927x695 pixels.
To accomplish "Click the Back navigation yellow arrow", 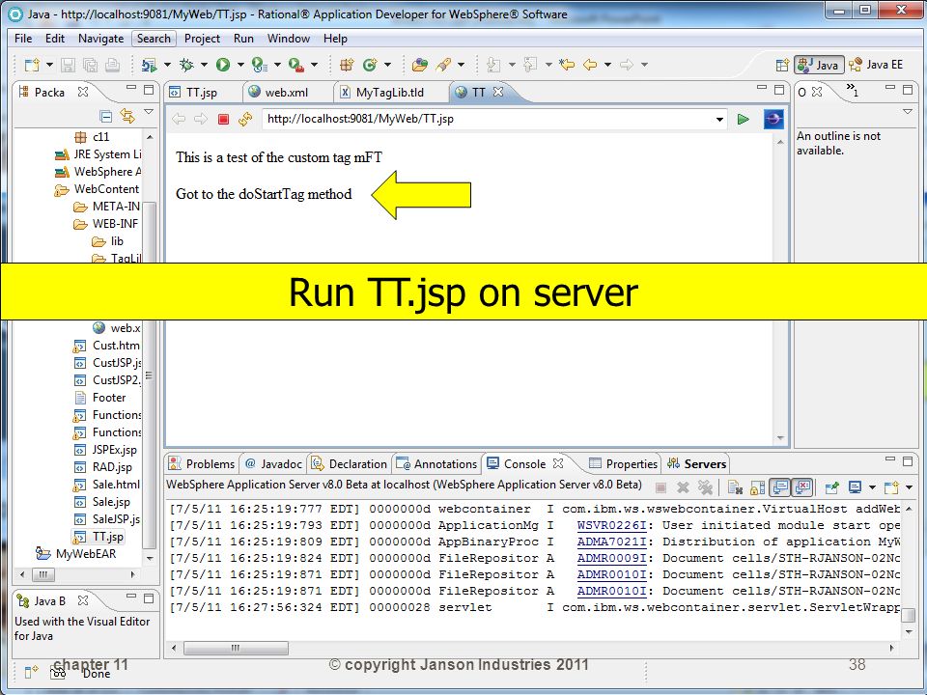I will pyautogui.click(x=589, y=65).
